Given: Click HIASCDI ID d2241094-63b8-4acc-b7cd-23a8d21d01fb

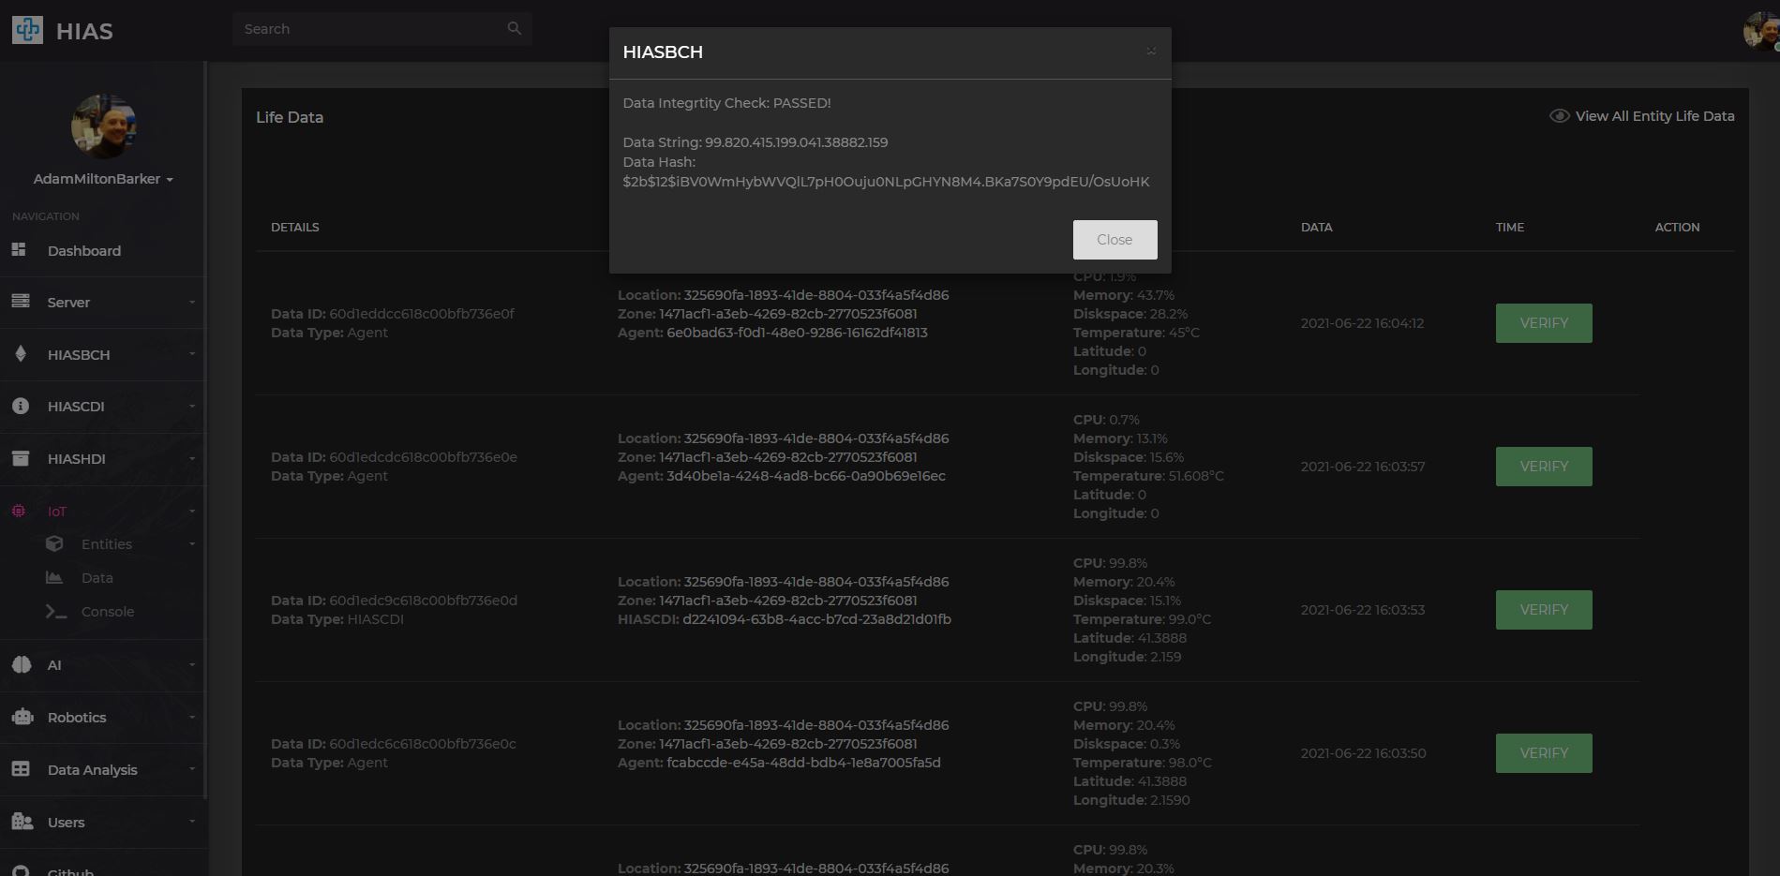Looking at the screenshot, I should pos(816,619).
